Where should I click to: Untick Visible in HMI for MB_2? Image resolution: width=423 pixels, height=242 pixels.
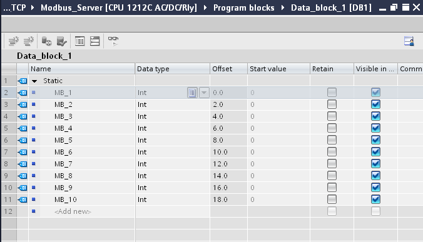click(x=375, y=104)
